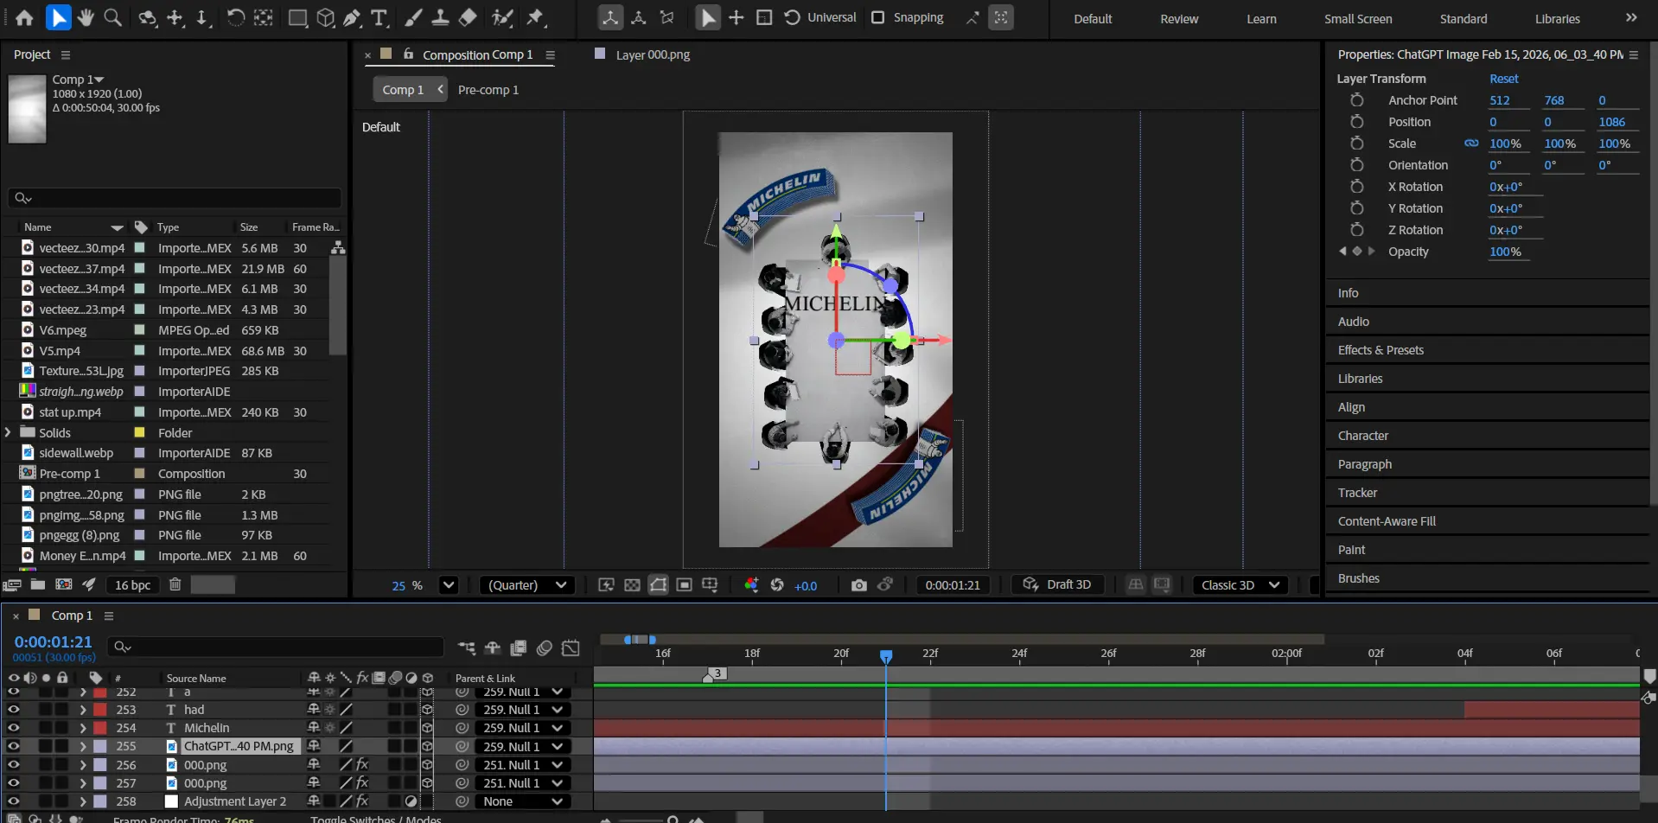This screenshot has width=1658, height=823.
Task: Open the Layer 000.png viewer tab
Action: point(652,54)
